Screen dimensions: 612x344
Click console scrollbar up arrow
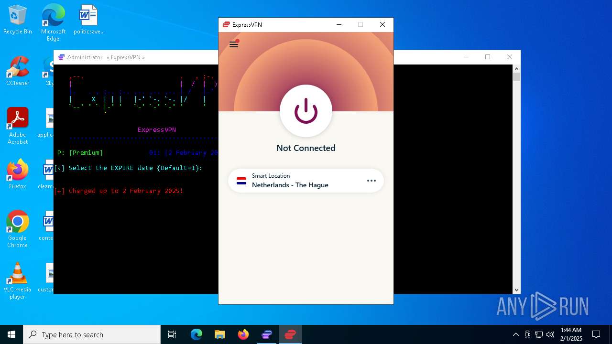(516, 68)
